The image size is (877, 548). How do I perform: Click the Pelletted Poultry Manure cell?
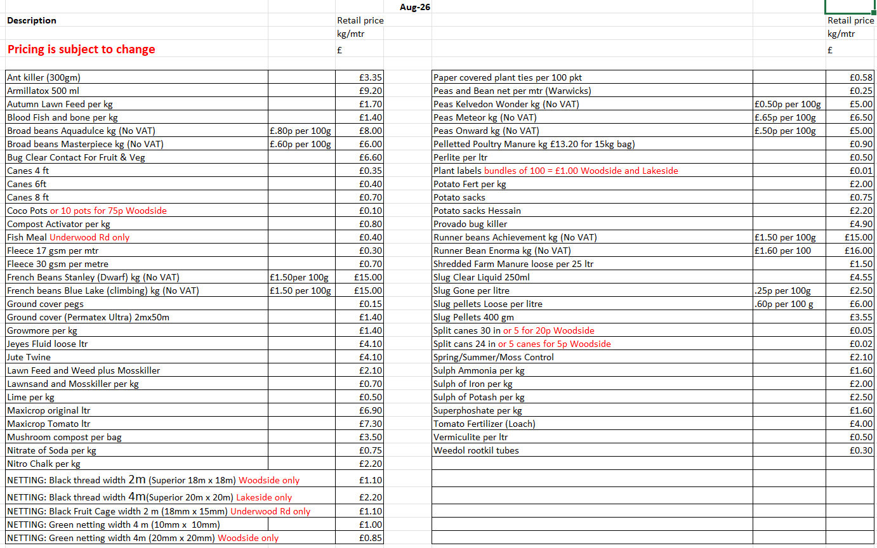592,144
